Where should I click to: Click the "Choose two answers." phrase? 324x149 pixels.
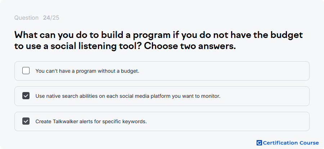click(x=190, y=46)
